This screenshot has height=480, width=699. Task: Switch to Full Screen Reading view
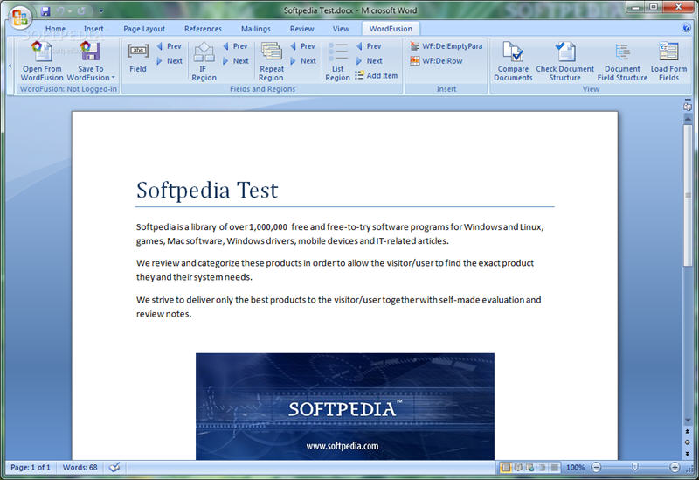pos(518,468)
